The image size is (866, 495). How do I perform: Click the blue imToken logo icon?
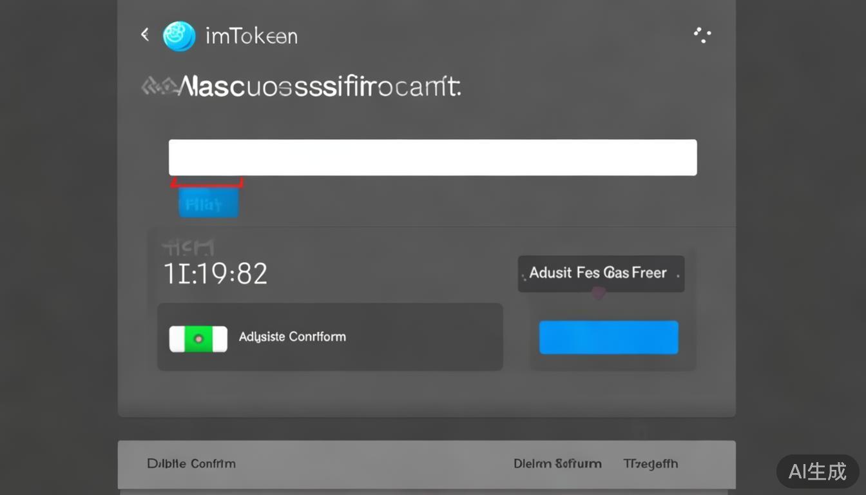point(179,36)
